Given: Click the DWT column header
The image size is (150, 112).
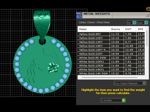Looking at the screenshot, I should [x=130, y=29].
